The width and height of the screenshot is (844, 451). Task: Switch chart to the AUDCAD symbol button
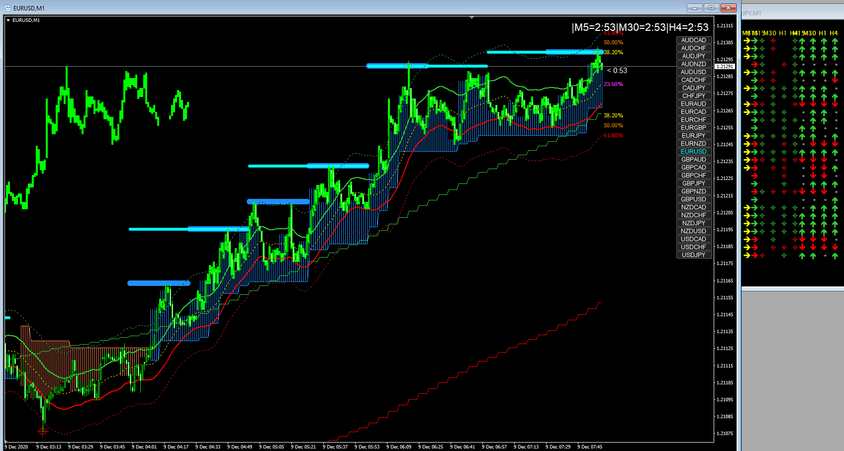point(694,40)
